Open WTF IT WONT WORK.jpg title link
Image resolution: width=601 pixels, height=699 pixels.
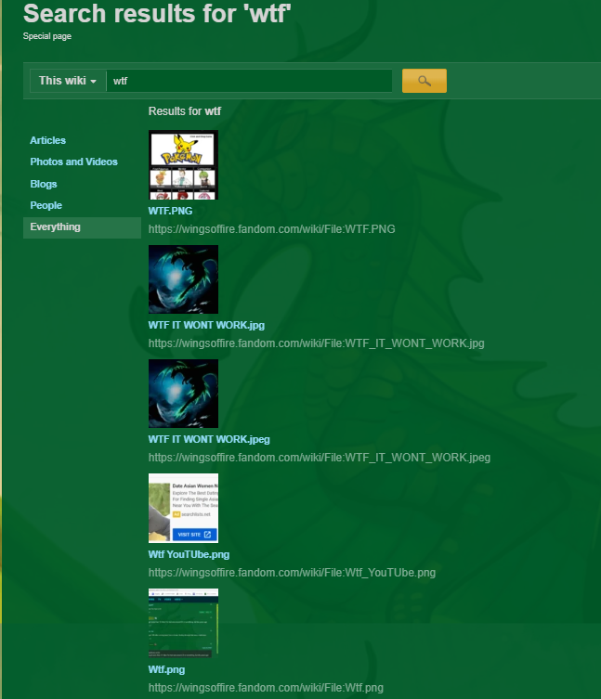click(206, 325)
